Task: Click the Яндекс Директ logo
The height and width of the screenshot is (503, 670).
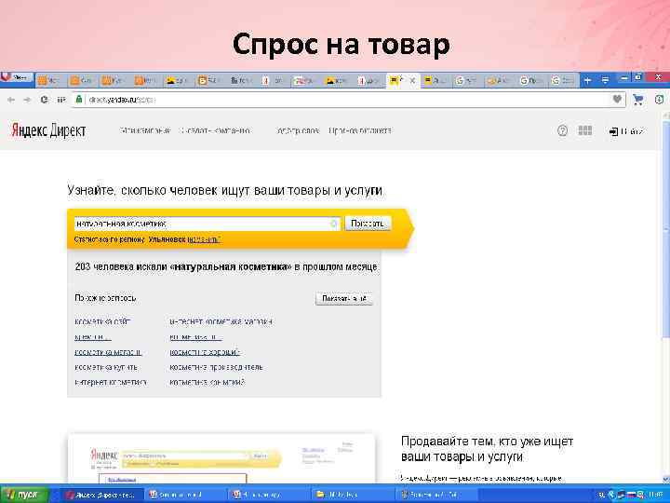Action: (x=48, y=130)
